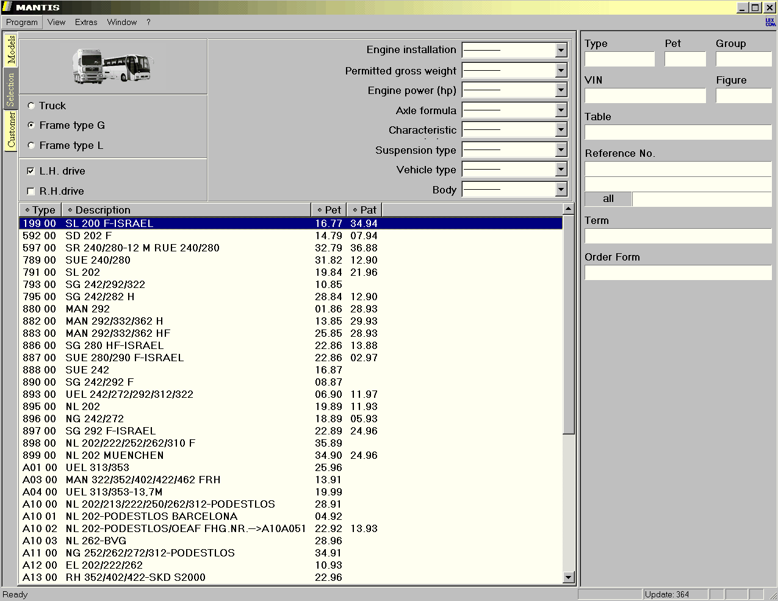This screenshot has height=601, width=778.
Task: Click the LEX COM logo icon
Action: pos(770,22)
